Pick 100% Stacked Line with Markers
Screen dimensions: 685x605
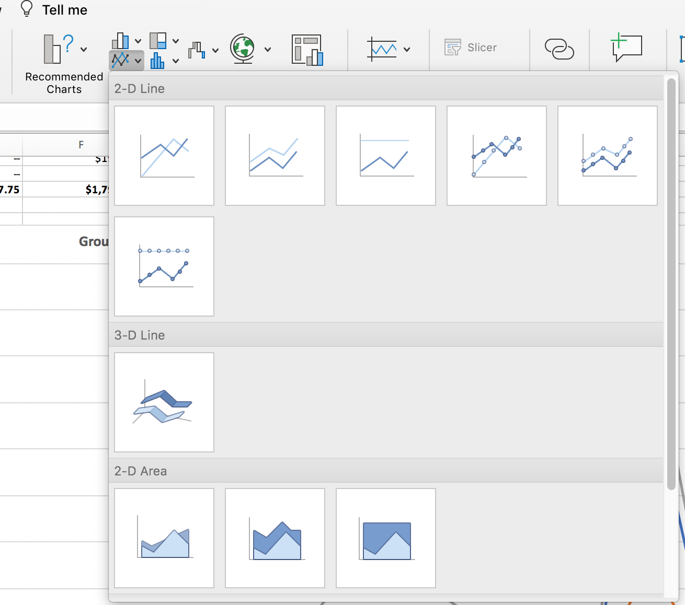164,266
